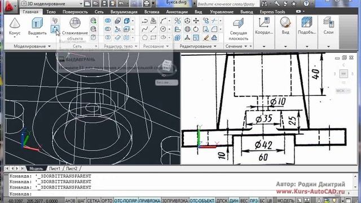Click the polyline draw icon
This screenshot has height=203, width=361.
(144, 21)
